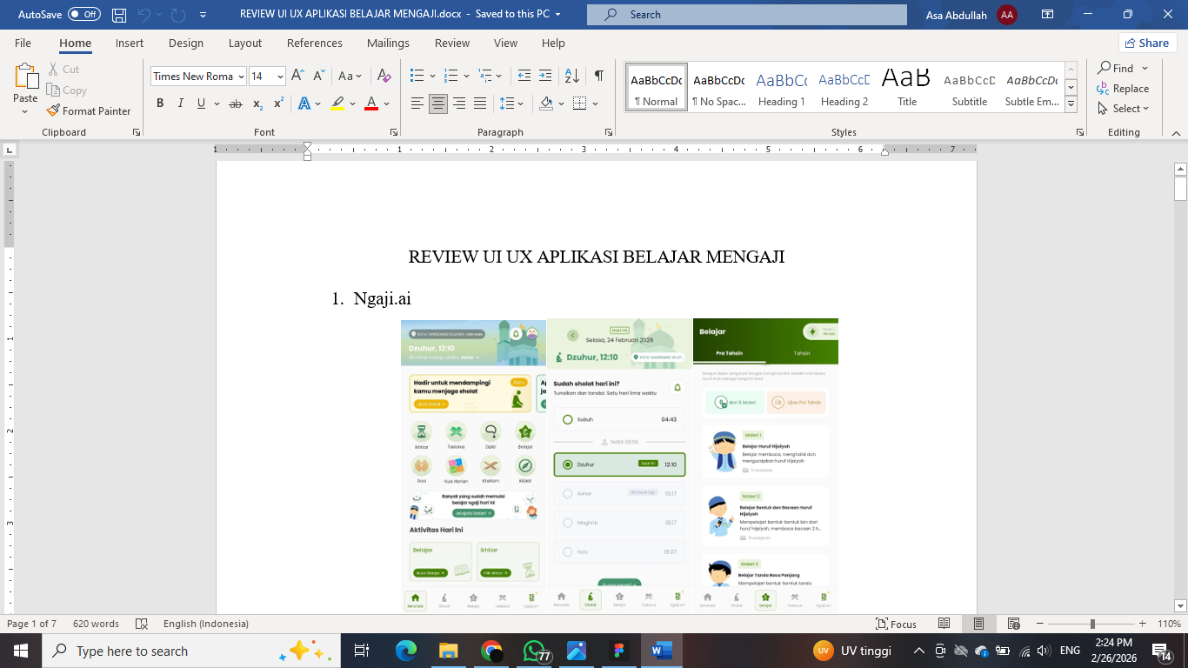Center the paragraph text
Image resolution: width=1188 pixels, height=668 pixels.
[x=438, y=104]
